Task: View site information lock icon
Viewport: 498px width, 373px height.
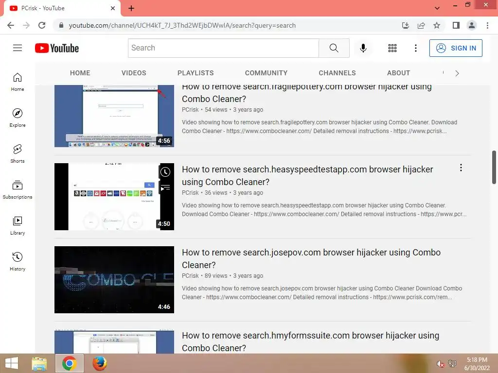Action: [x=61, y=25]
